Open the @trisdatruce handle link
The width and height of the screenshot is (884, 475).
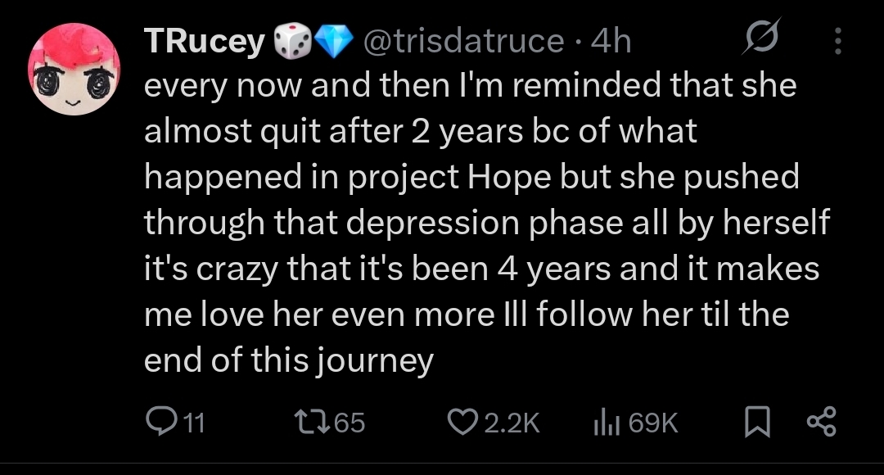pos(463,41)
